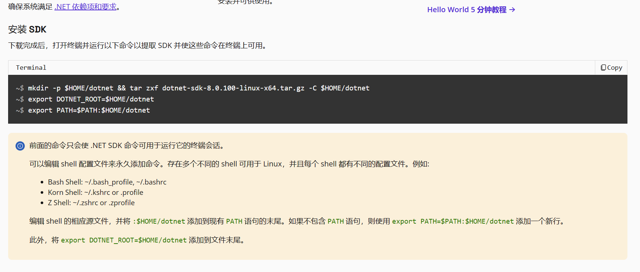Viewport: 640px width, 272px height.
Task: Click the paragraph starting 可以编辑 shell 配置文件
Action: 229,164
